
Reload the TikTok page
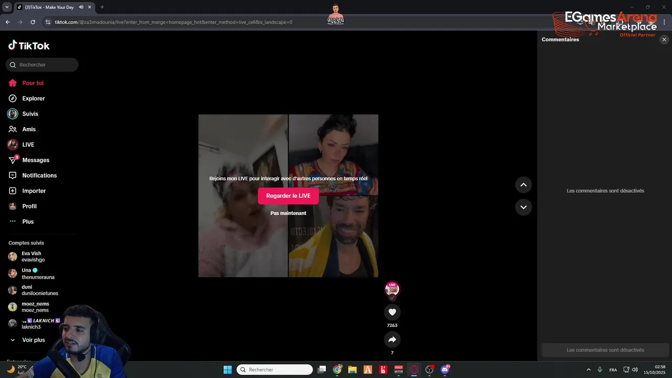tap(33, 22)
